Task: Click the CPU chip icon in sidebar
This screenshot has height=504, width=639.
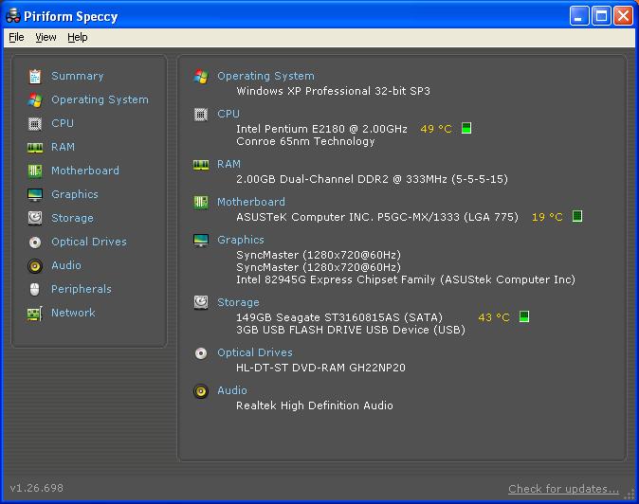Action: click(35, 123)
